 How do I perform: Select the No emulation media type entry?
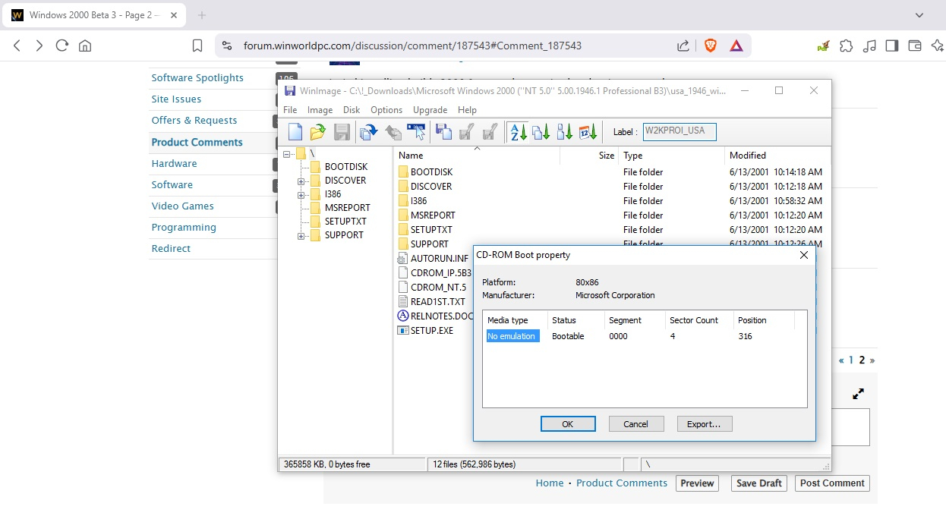click(512, 336)
